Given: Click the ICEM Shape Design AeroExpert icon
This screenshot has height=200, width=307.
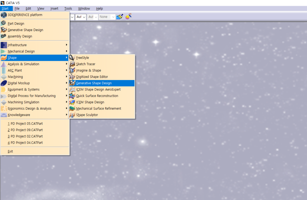Looking at the screenshot, I should [x=72, y=89].
